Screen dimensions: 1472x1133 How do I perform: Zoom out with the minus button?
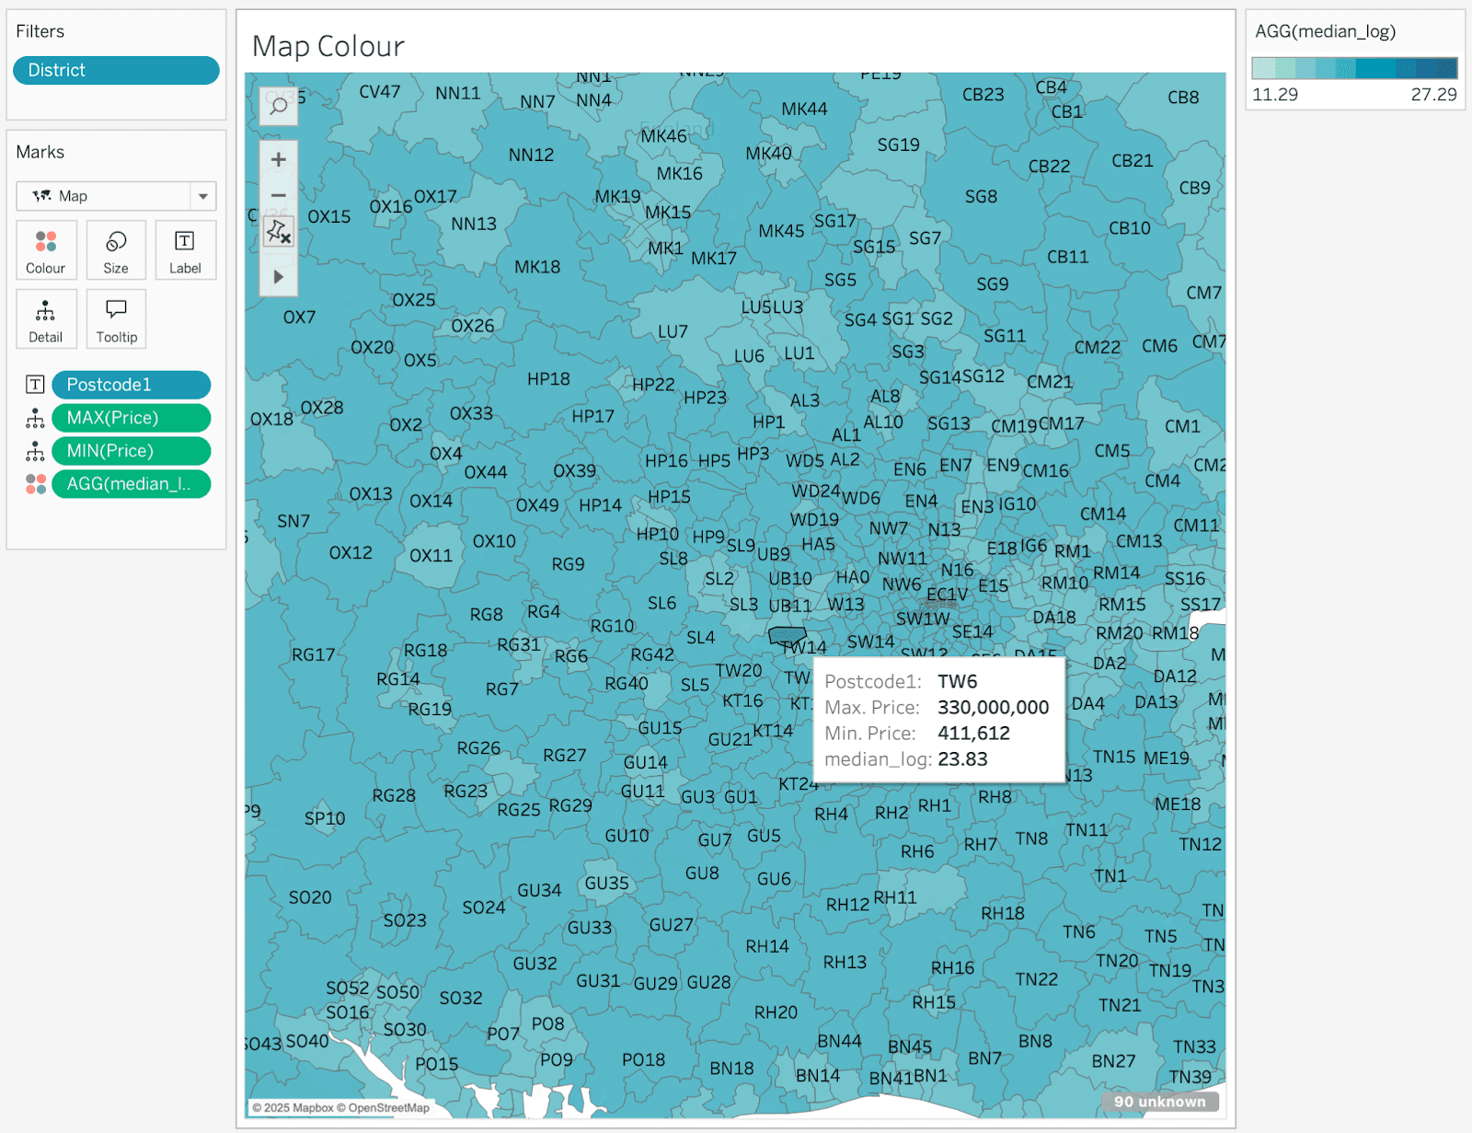[x=278, y=195]
